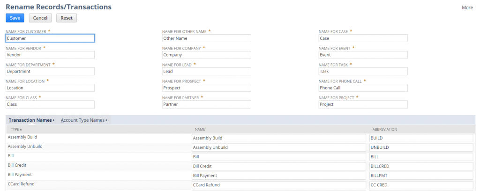Edit the Bill Payment name field
This screenshot has height=191, width=480.
279,176
